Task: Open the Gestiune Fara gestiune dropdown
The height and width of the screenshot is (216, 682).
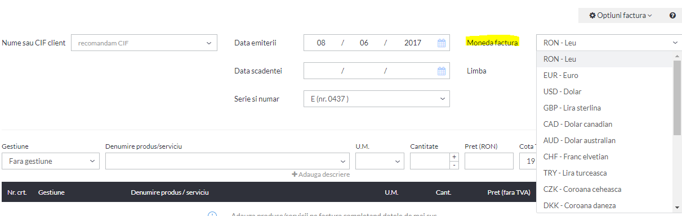Action: pos(51,161)
